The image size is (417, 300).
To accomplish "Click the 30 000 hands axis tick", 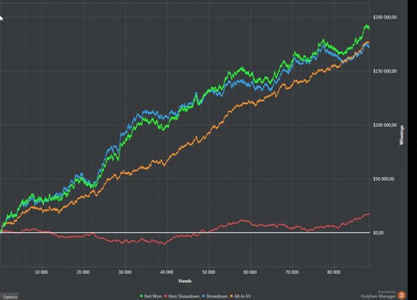I will click(x=125, y=272).
